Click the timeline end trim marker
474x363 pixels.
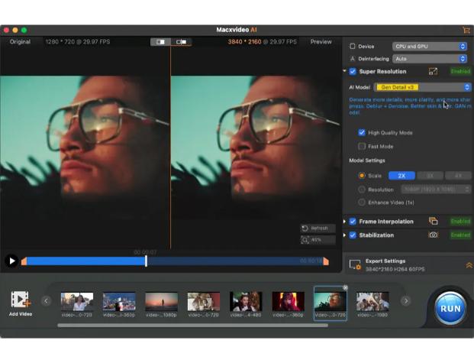tap(326, 261)
